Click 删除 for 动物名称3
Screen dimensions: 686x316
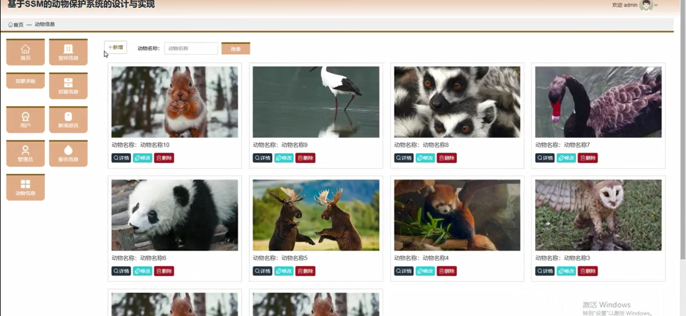[x=588, y=271]
